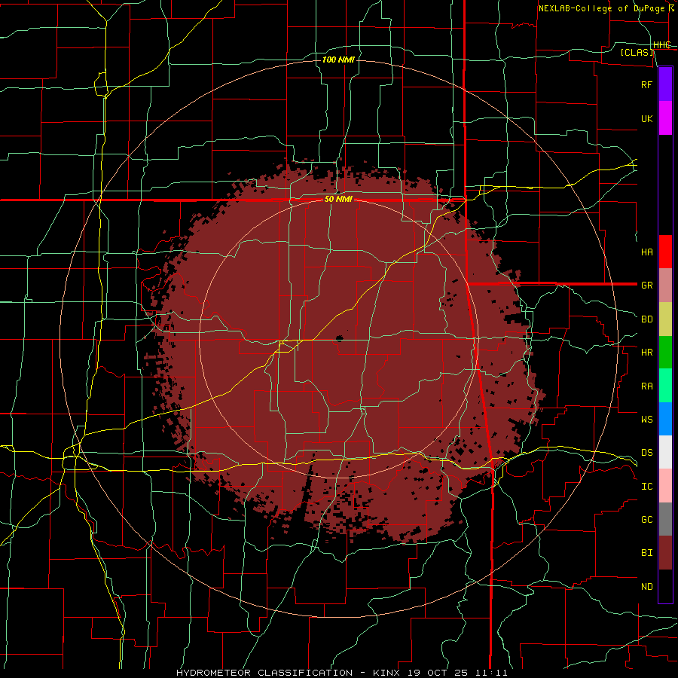The width and height of the screenshot is (678, 678).
Task: Click the GR legend label
Action: pos(646,286)
